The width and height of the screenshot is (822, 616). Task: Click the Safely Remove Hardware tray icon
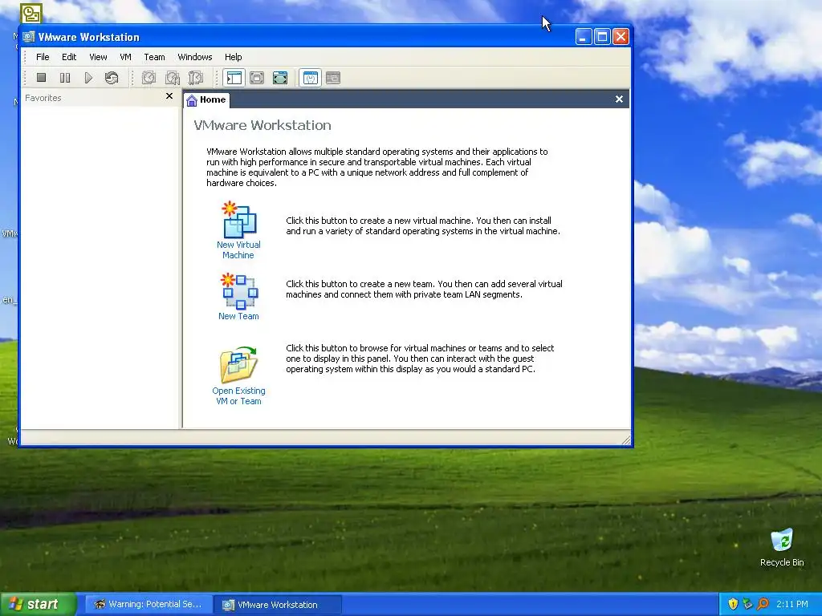point(747,604)
